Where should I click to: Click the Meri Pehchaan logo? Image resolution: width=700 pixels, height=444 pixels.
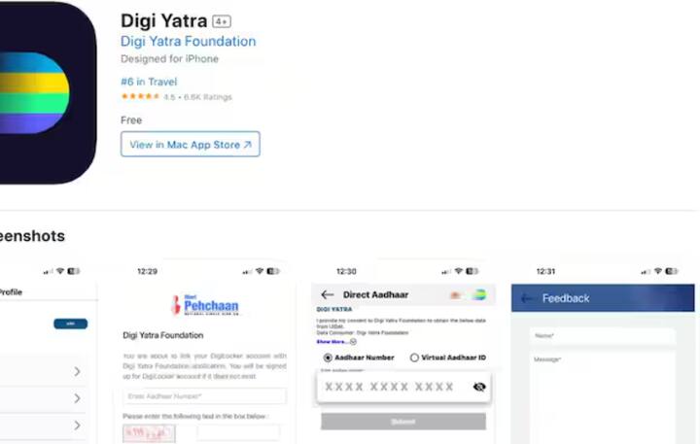pos(205,305)
